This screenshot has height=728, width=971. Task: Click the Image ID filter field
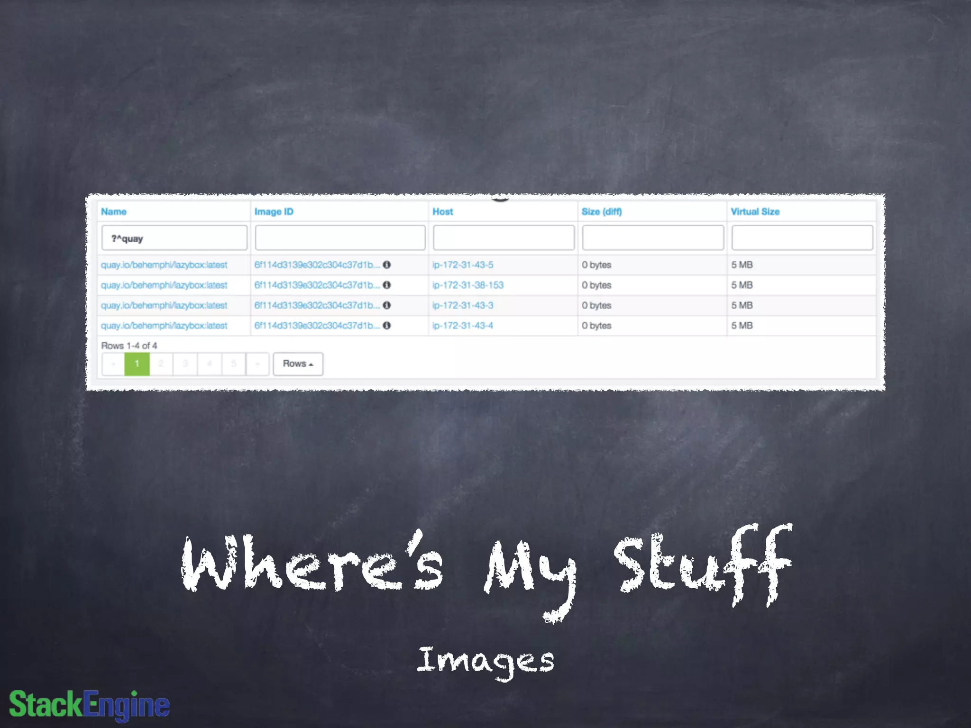click(340, 238)
